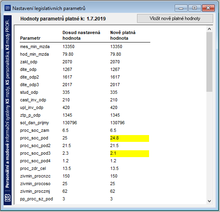220x212 pixels.
Task: Click the 'Parametr' column header
Action: pos(30,38)
